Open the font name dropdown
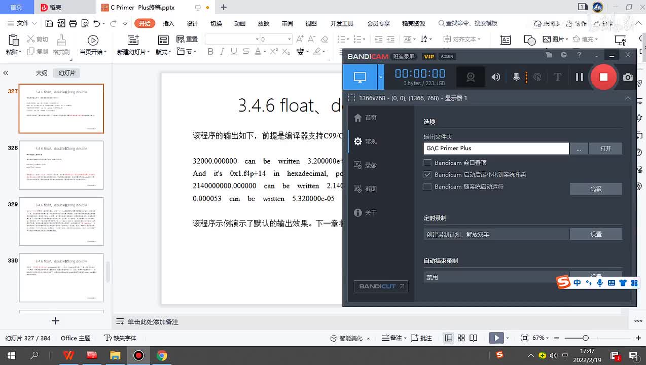Viewport: 646px width, 365px height. pyautogui.click(x=257, y=39)
